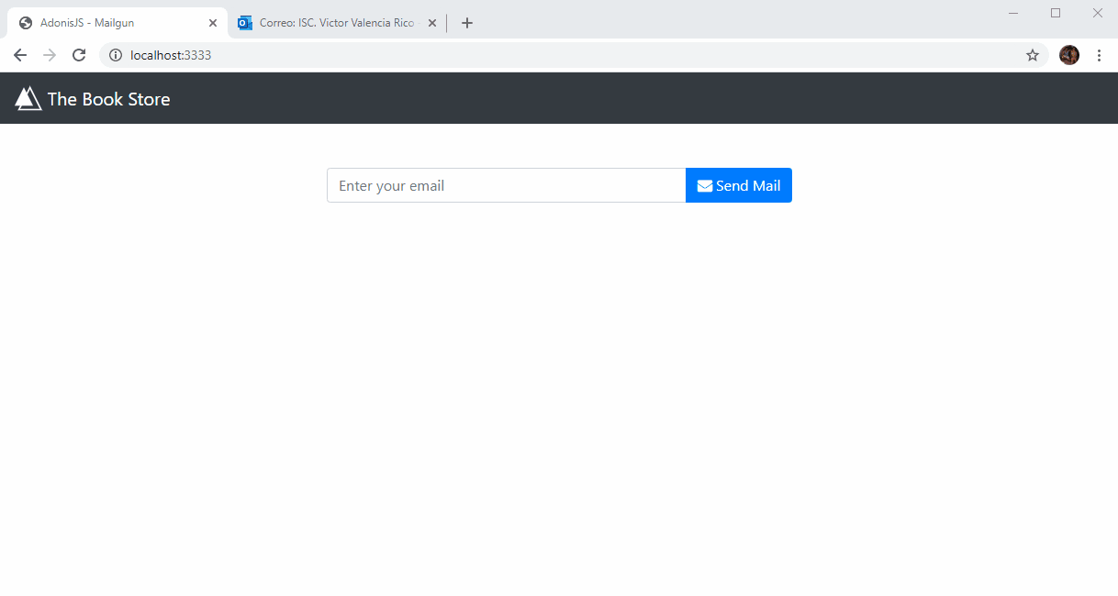Viewport: 1118px width, 596px height.
Task: Click the browser back arrow
Action: (x=20, y=55)
